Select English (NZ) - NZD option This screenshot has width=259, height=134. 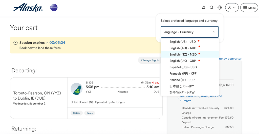[x=190, y=54]
